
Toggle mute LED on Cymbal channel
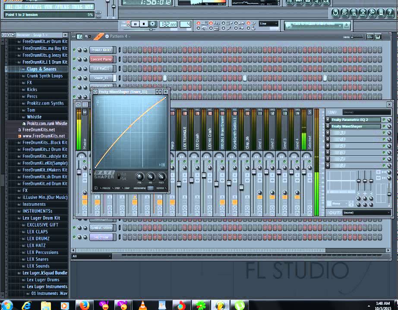pyautogui.click(x=74, y=228)
